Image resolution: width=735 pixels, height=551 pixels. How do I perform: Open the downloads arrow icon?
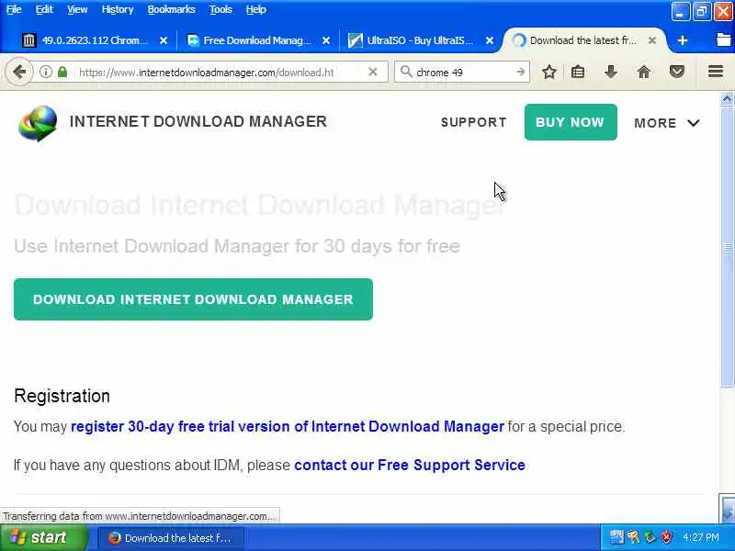[x=610, y=72]
